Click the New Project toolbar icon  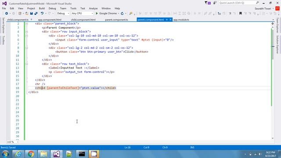pos(20,14)
